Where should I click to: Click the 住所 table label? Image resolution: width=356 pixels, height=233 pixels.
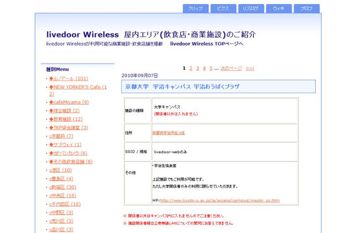[128, 133]
